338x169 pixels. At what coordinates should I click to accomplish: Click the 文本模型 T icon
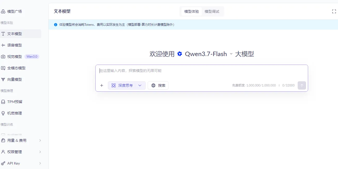[3, 34]
